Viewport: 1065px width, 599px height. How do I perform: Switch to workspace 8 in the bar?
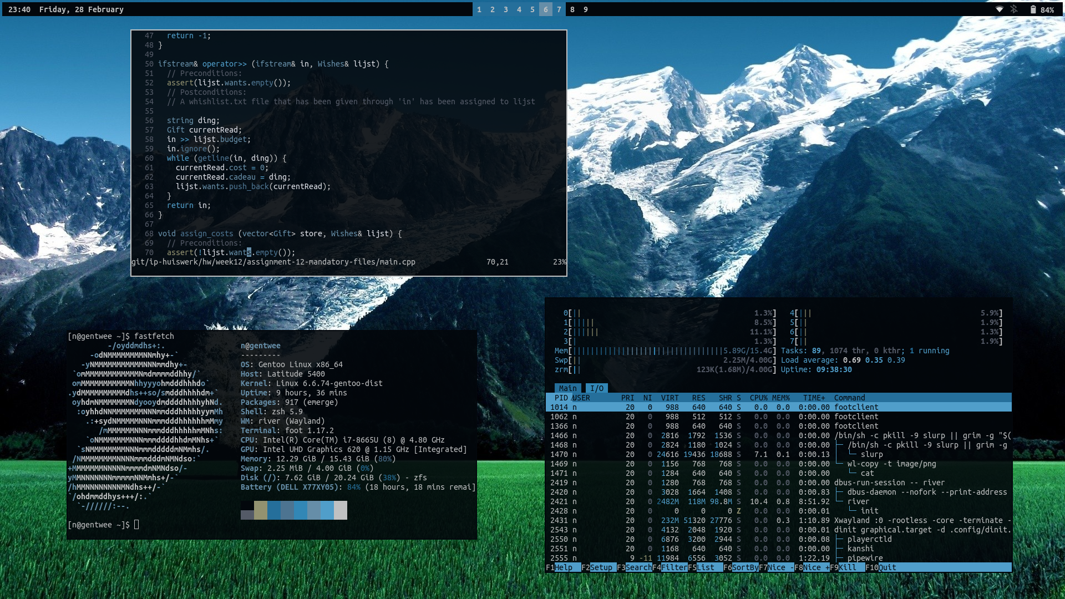(x=572, y=9)
